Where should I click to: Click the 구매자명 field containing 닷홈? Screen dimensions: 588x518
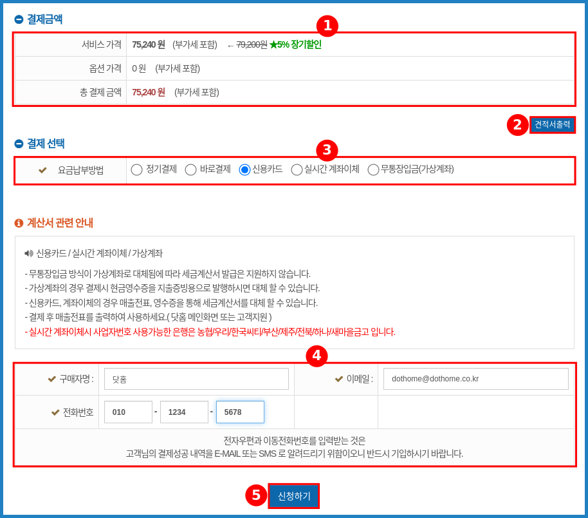[x=196, y=379]
